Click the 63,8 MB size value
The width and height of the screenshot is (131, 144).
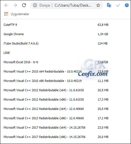pyautogui.click(x=103, y=25)
